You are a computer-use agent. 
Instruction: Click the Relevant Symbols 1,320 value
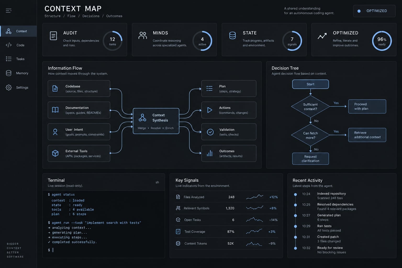coord(230,208)
